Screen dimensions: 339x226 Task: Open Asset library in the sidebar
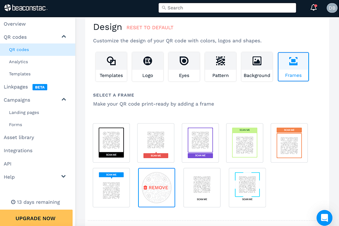point(19,138)
